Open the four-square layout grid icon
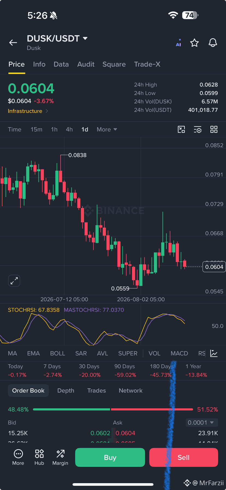 (x=214, y=129)
